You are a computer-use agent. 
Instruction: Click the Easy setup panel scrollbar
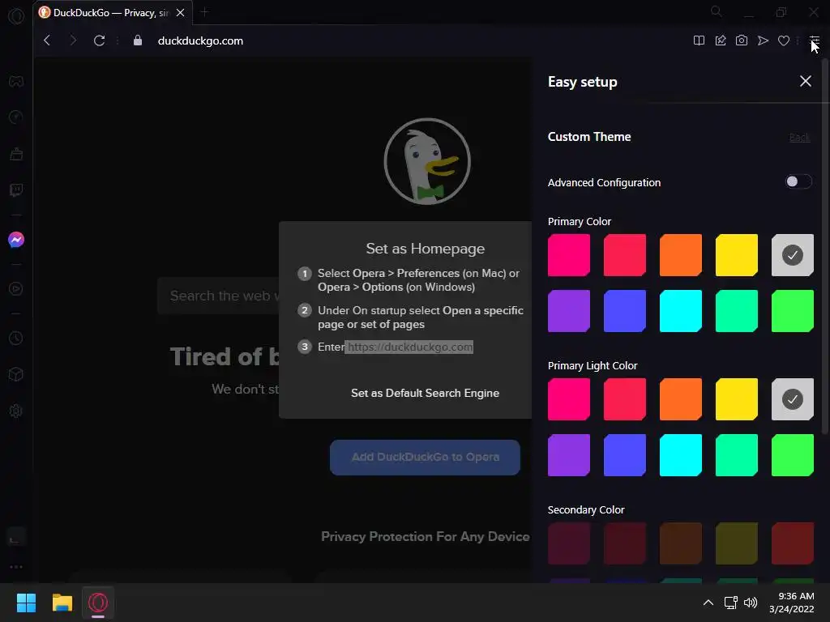(824, 246)
